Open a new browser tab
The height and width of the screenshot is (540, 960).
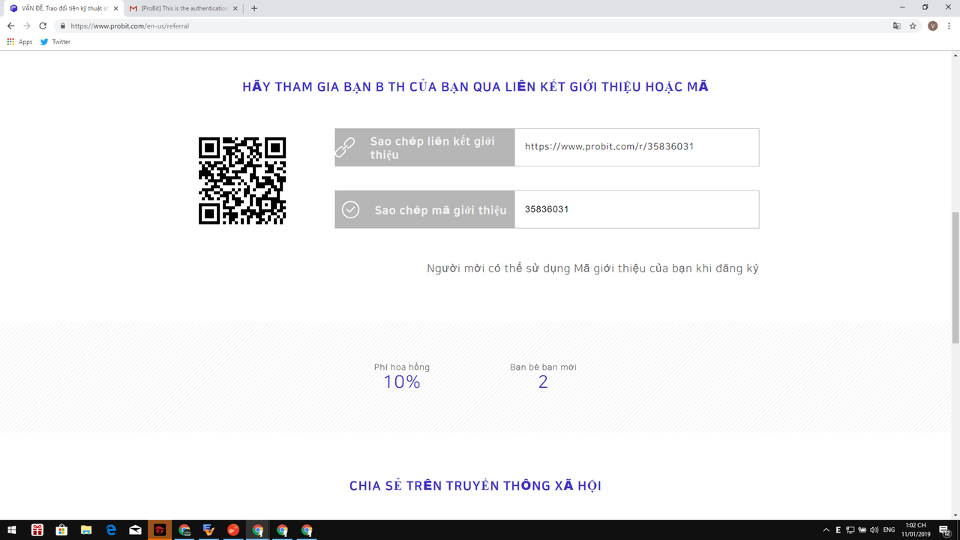coord(254,8)
